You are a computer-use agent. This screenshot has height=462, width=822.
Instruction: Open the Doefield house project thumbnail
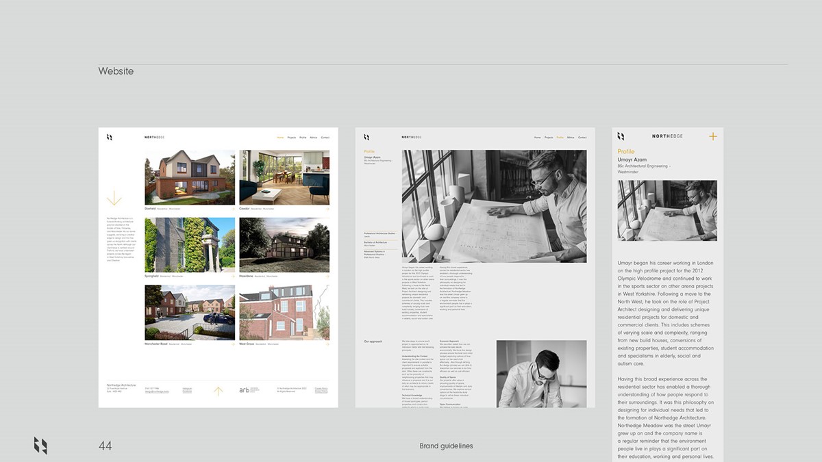[190, 177]
